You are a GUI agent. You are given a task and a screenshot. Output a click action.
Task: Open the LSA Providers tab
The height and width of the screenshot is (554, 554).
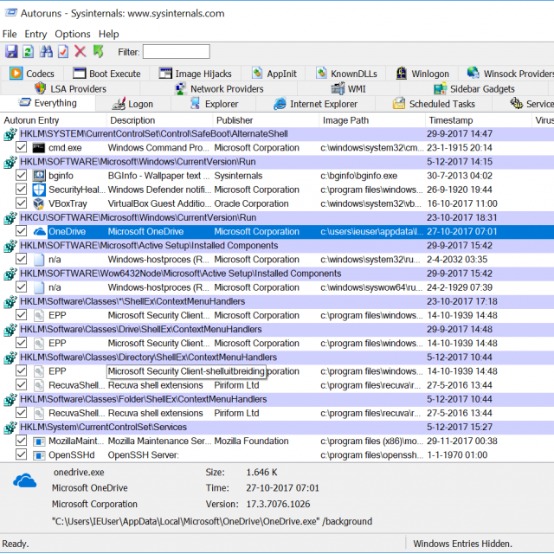coord(70,88)
